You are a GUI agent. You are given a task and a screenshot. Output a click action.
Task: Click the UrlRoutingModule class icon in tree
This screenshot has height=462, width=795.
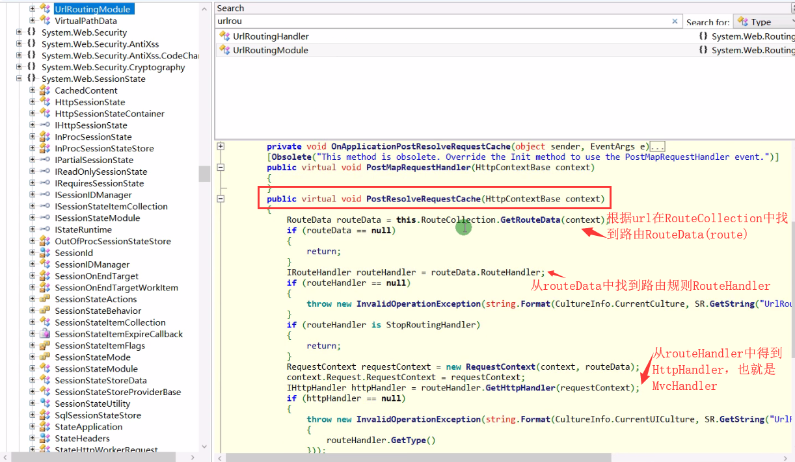pos(44,9)
